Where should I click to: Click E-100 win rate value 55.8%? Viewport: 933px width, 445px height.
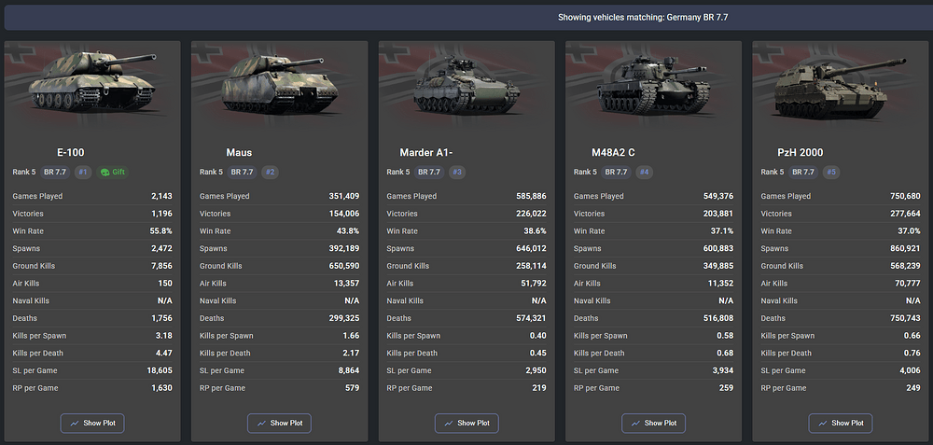click(161, 230)
